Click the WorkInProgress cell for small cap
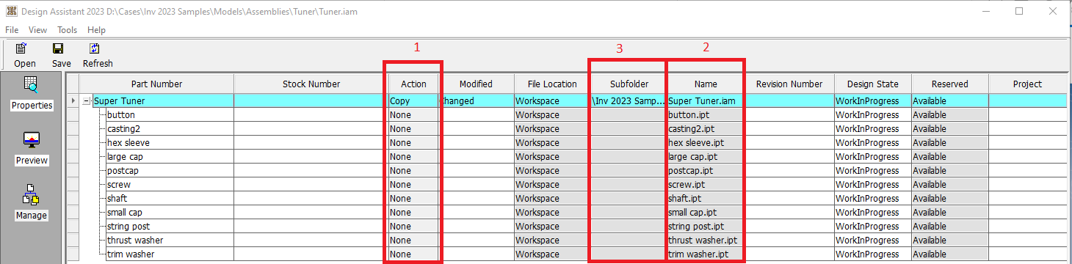Image resolution: width=1072 pixels, height=264 pixels. tap(873, 213)
